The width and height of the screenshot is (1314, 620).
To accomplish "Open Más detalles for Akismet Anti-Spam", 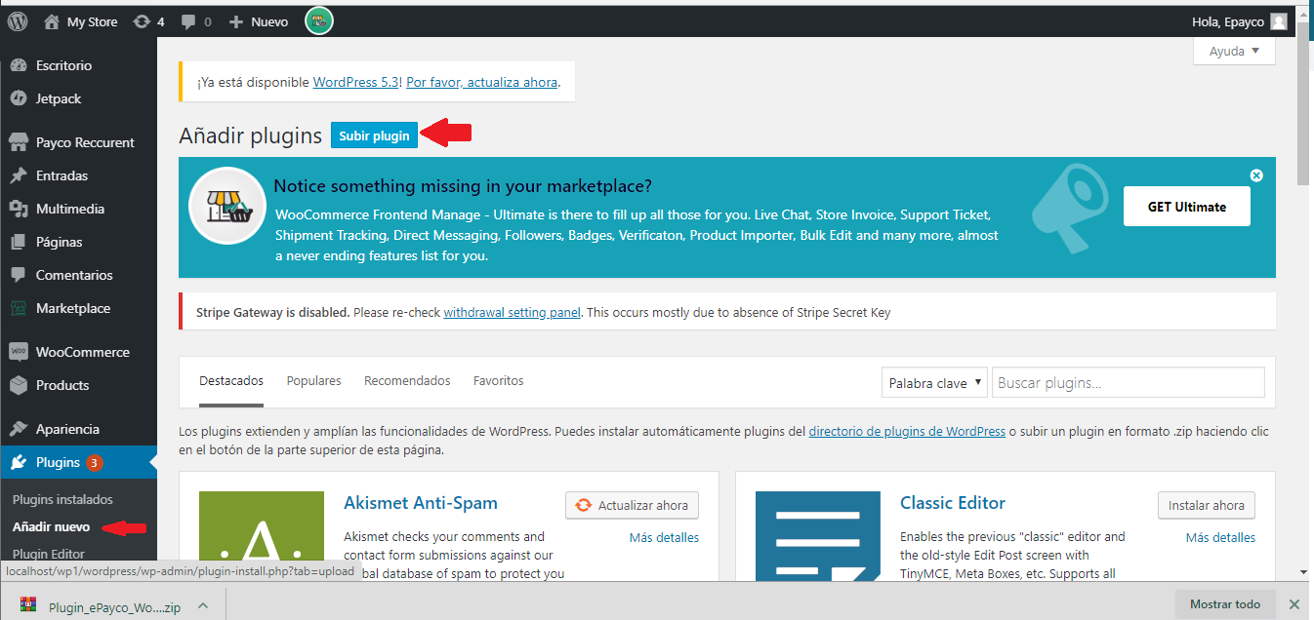I will click(x=664, y=537).
